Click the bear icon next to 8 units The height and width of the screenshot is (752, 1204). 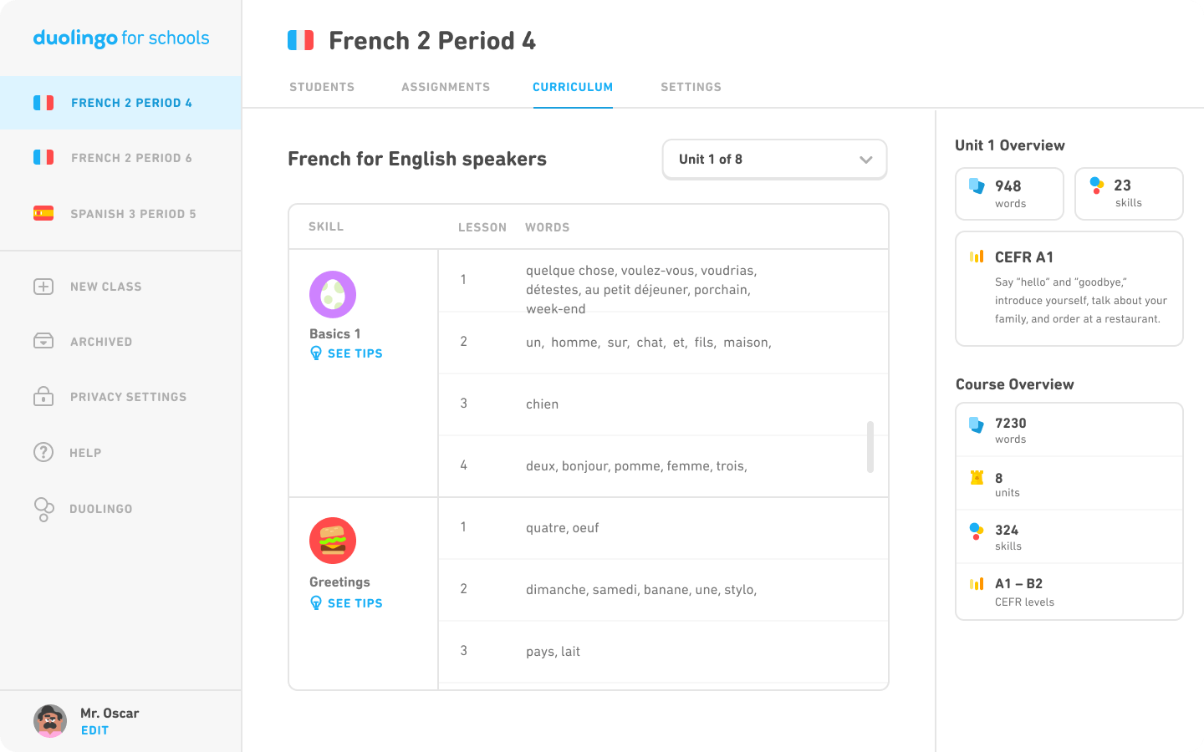tap(976, 478)
